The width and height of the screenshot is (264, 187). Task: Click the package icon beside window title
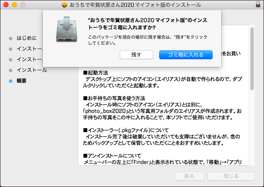[x=65, y=5]
